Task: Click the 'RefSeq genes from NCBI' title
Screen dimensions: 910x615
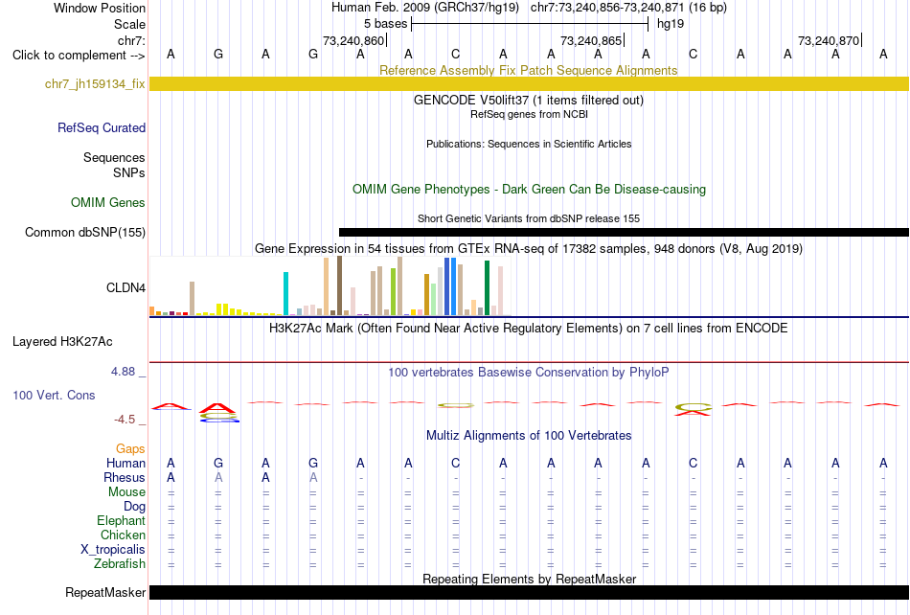Action: [529, 114]
